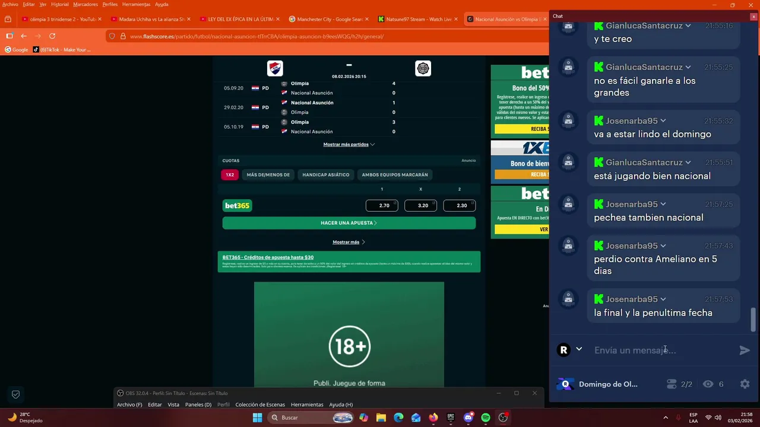Open the Windows Start menu
Screen dimensions: 760x427
click(x=257, y=418)
